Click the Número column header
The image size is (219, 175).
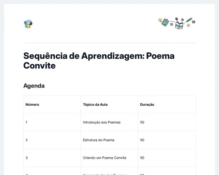point(32,104)
